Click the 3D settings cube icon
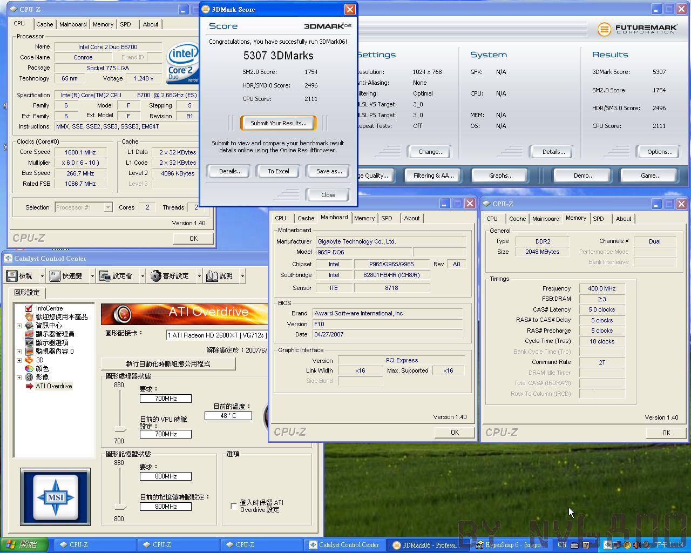The height and width of the screenshot is (553, 691). [29, 360]
